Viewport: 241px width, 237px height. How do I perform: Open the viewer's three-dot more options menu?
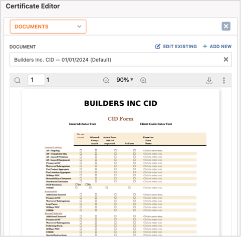coord(224,80)
